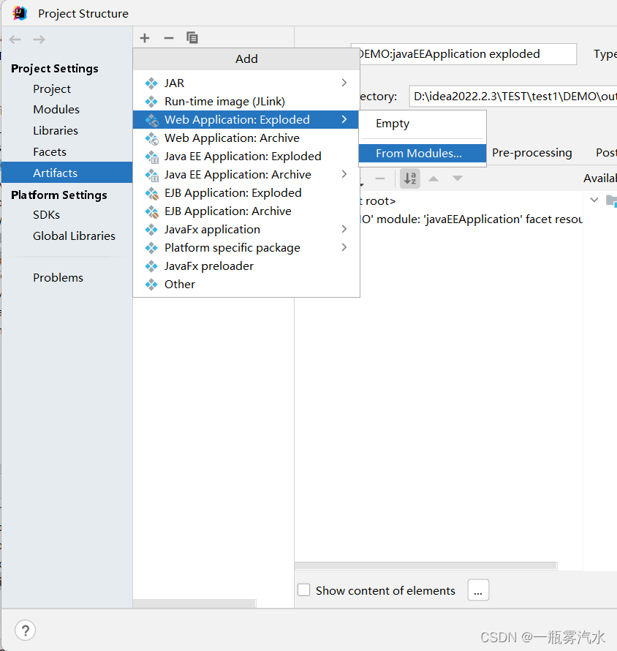Toggle Show content of elements checkbox
This screenshot has width=617, height=651.
coord(303,590)
